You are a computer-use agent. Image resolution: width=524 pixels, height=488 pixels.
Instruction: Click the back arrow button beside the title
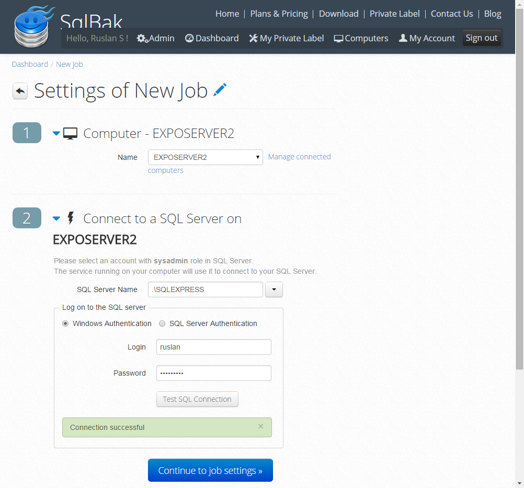20,91
